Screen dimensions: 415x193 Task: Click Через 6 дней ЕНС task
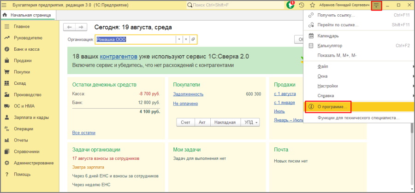coord(115,176)
